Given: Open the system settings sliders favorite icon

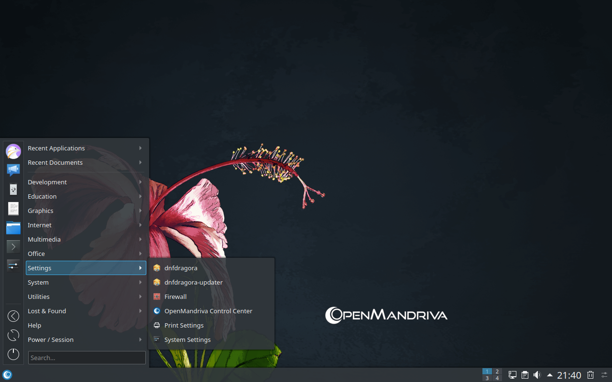Looking at the screenshot, I should click(13, 265).
